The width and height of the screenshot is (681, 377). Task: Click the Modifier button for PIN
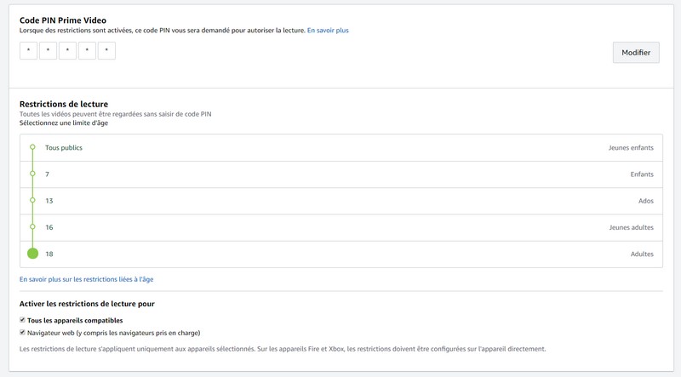tap(636, 53)
